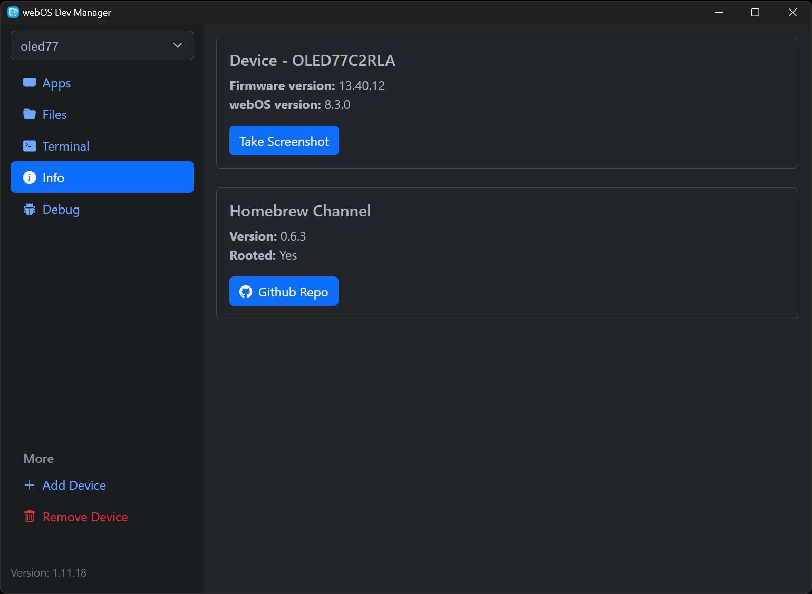Click the Apps monitor icon in sidebar
This screenshot has width=812, height=594.
point(30,83)
